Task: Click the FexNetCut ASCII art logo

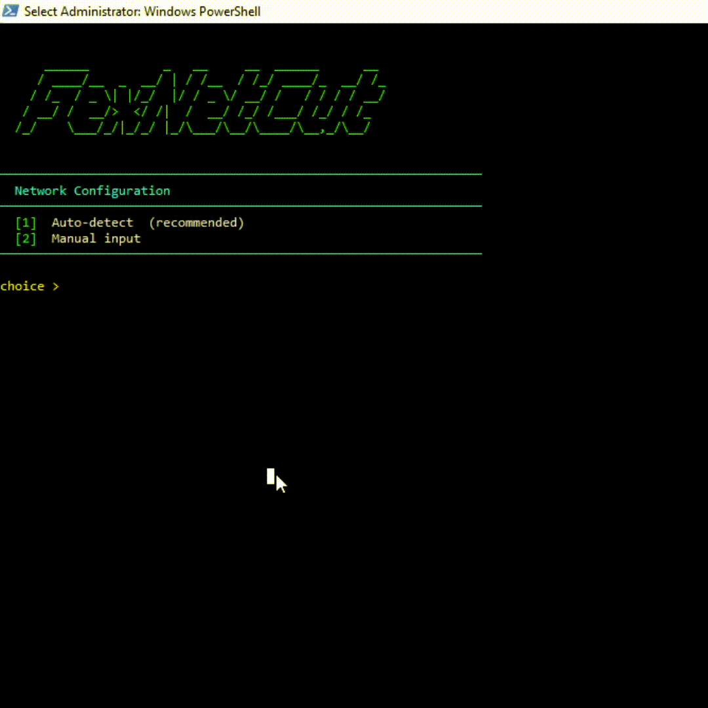Action: pyautogui.click(x=201, y=102)
